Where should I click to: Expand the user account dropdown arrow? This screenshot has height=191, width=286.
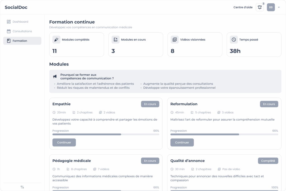coord(279,7)
